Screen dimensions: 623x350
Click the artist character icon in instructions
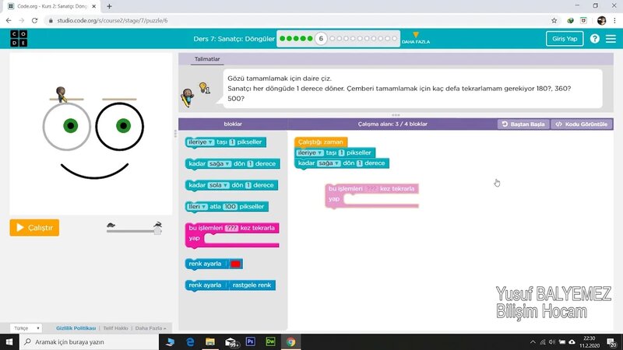188,98
